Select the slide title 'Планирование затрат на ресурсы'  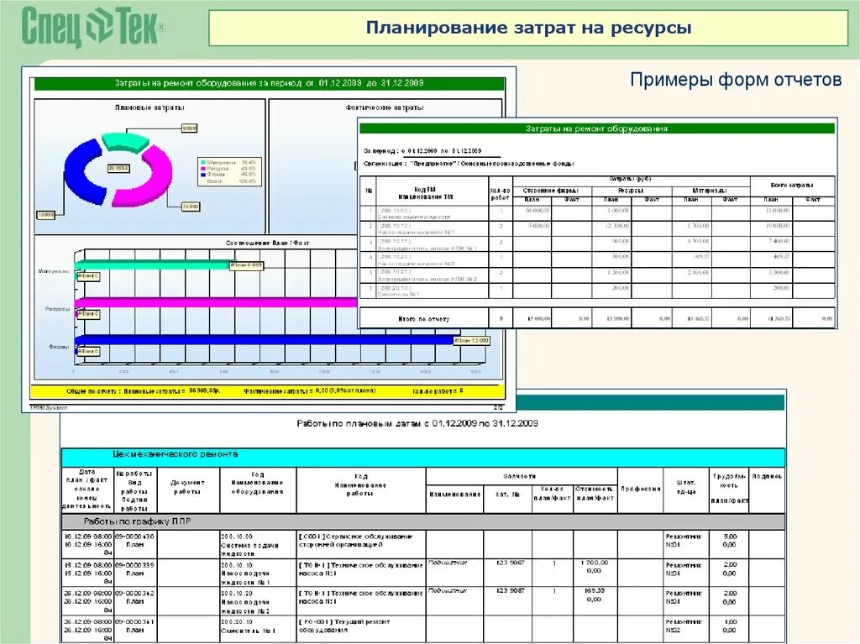coord(528,28)
